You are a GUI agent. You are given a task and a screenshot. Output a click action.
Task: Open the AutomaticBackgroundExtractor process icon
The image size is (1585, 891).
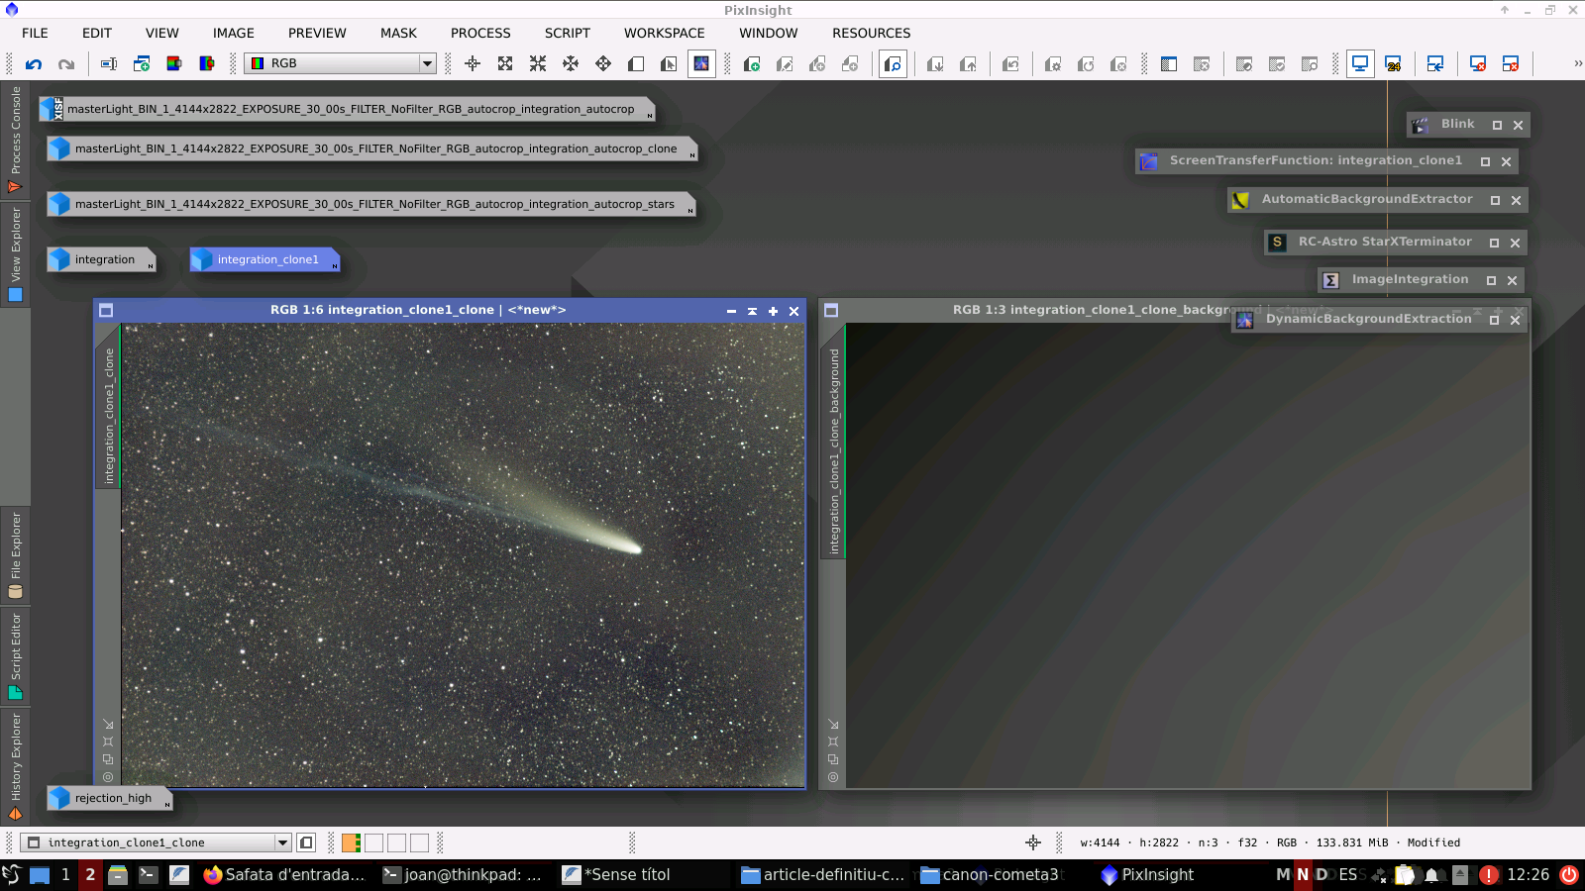[x=1366, y=200]
